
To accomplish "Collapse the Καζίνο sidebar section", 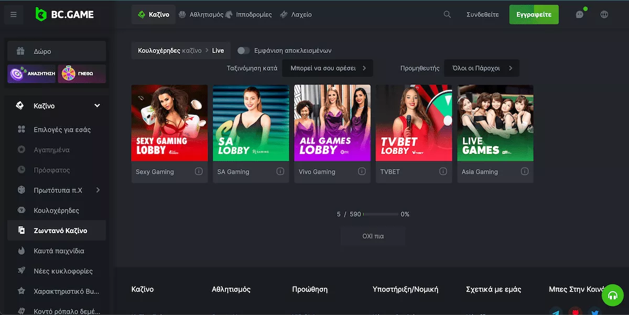I will [97, 106].
